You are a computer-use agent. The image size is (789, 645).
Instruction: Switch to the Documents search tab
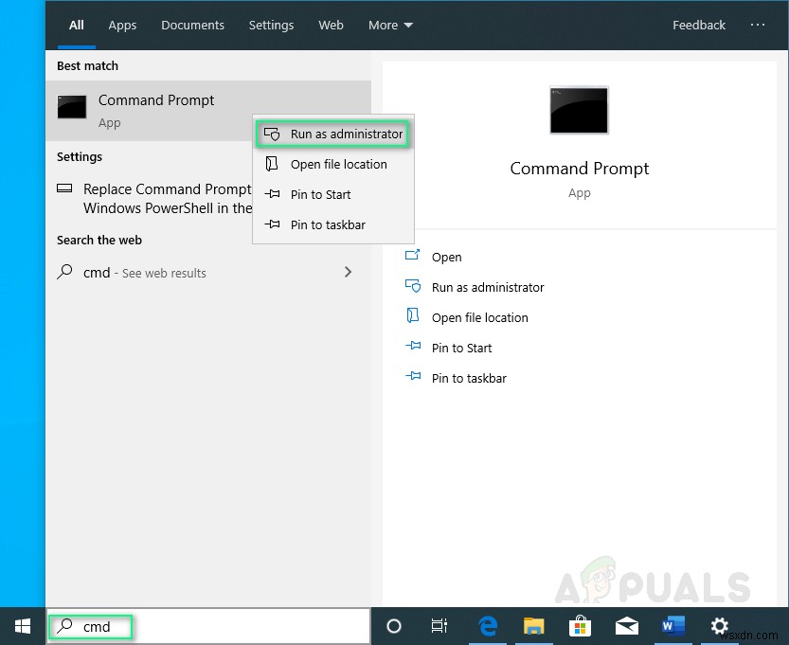[x=192, y=25]
